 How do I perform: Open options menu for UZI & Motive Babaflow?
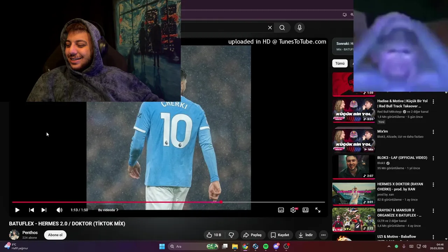tap(433, 237)
